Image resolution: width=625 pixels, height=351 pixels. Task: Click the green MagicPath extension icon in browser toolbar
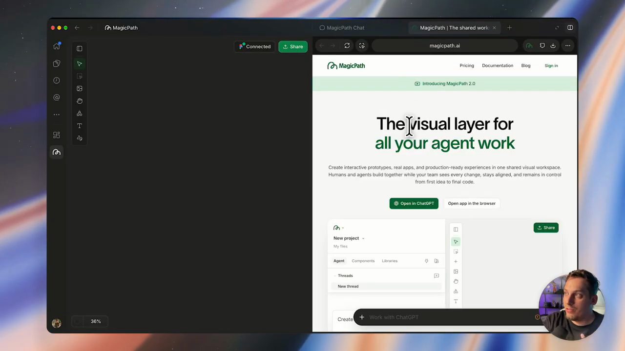point(529,46)
